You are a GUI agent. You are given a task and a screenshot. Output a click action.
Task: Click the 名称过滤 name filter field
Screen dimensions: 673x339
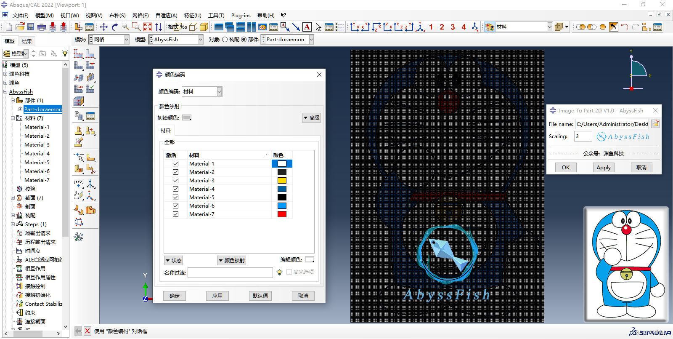point(231,272)
